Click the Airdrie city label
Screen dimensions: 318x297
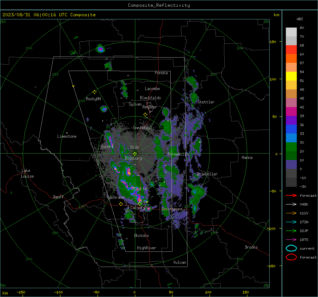[139, 189]
